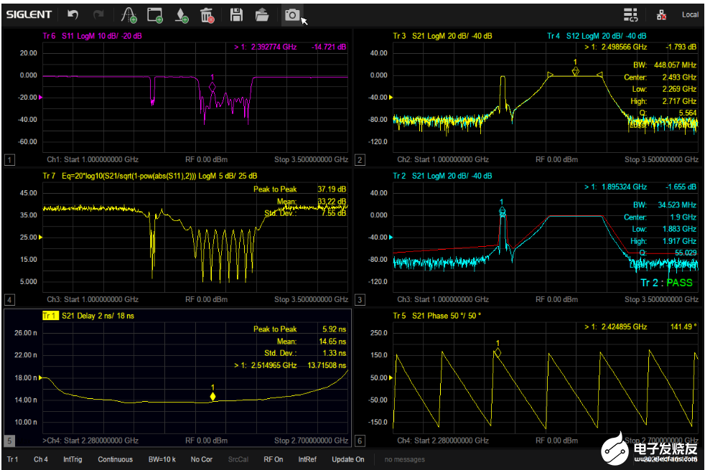705x470 pixels.
Task: Save state with the floppy disk icon
Action: 236,15
